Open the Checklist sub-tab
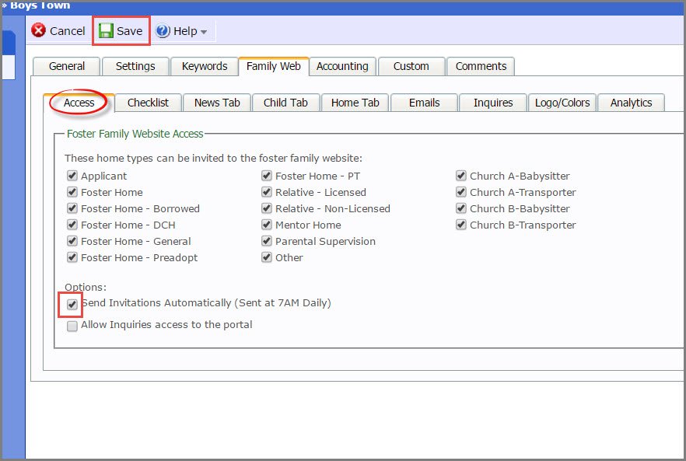Viewport: 686px width, 461px height. (x=148, y=103)
